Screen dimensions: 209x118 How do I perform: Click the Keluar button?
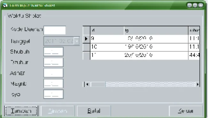coord(186,111)
